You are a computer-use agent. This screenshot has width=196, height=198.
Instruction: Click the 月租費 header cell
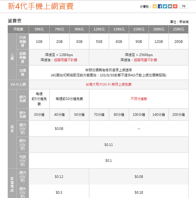18,29
